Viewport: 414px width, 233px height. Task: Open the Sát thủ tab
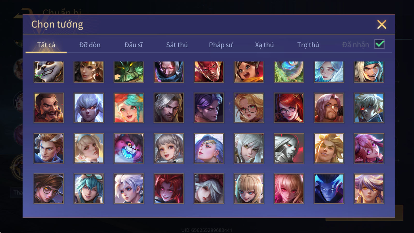pyautogui.click(x=177, y=45)
